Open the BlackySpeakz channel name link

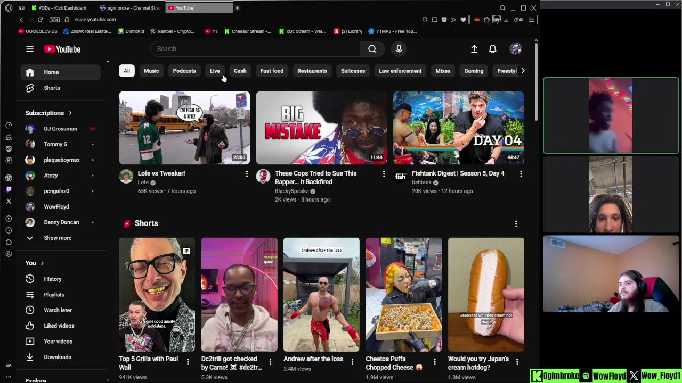pyautogui.click(x=291, y=191)
